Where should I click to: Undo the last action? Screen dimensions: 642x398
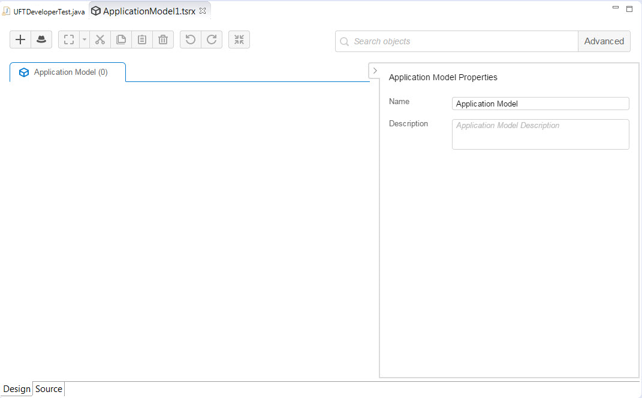tap(191, 40)
